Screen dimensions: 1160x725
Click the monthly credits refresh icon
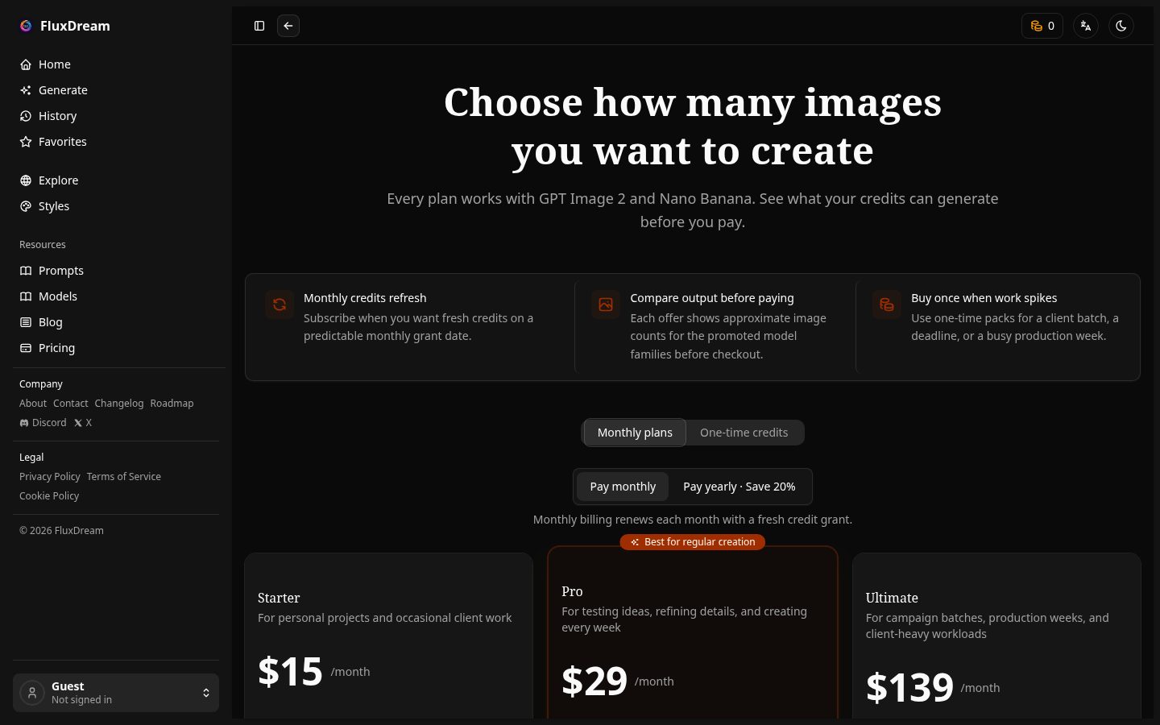click(280, 304)
